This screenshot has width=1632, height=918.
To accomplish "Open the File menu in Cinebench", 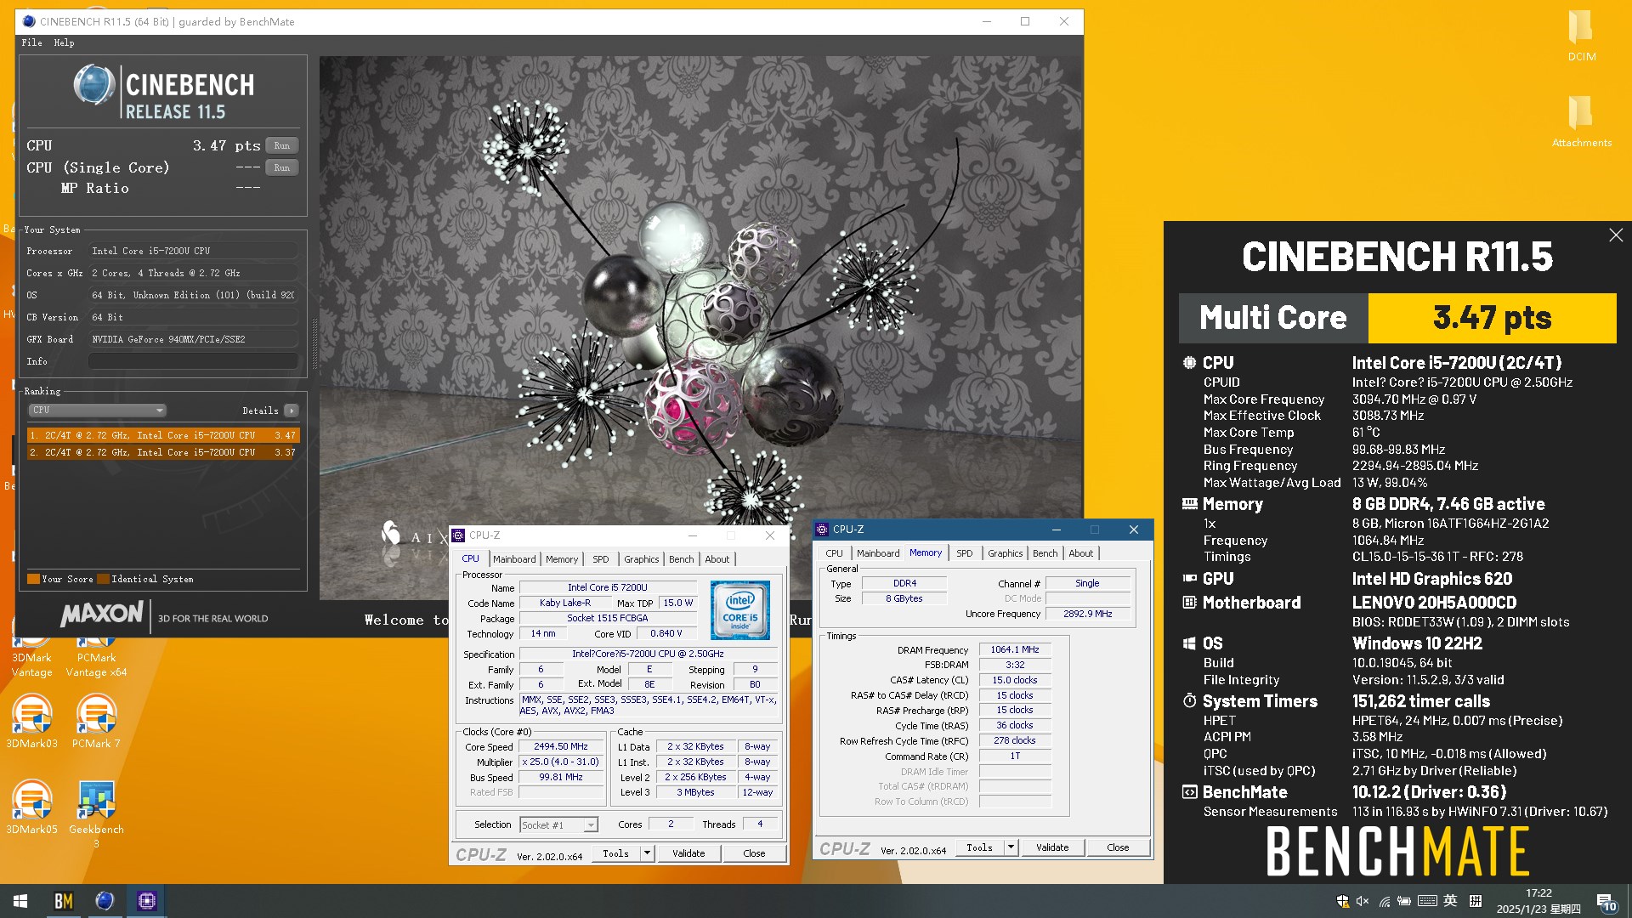I will (31, 42).
